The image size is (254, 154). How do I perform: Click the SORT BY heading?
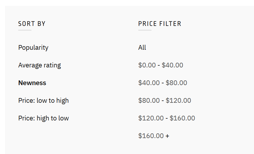coord(32,24)
